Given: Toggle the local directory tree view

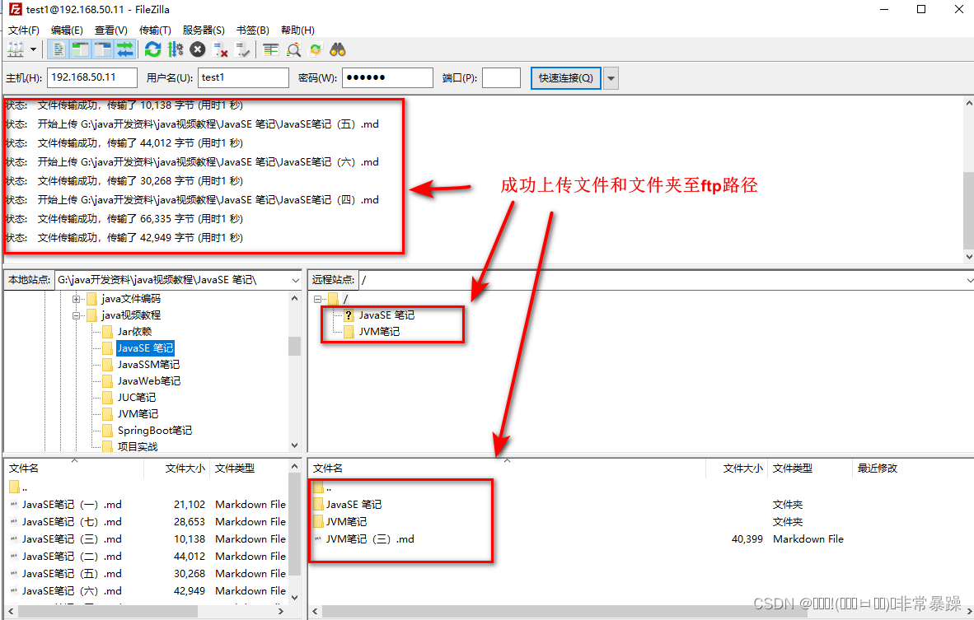Looking at the screenshot, I should click(79, 49).
